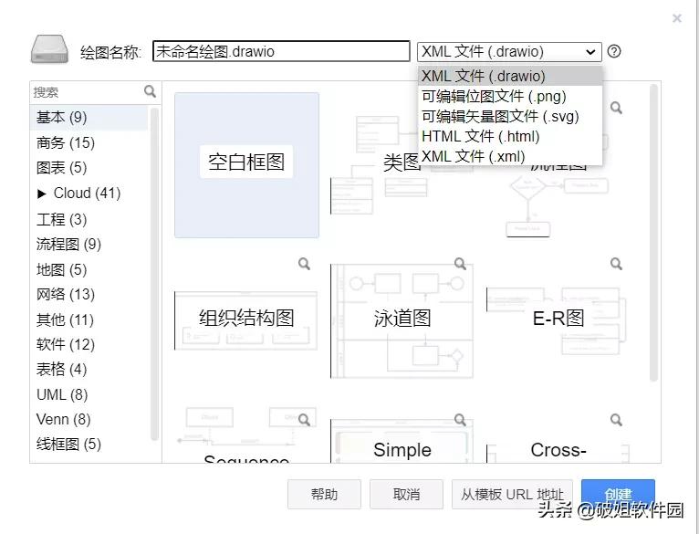Select the 空白框图 template
The image size is (699, 534).
coord(246,165)
